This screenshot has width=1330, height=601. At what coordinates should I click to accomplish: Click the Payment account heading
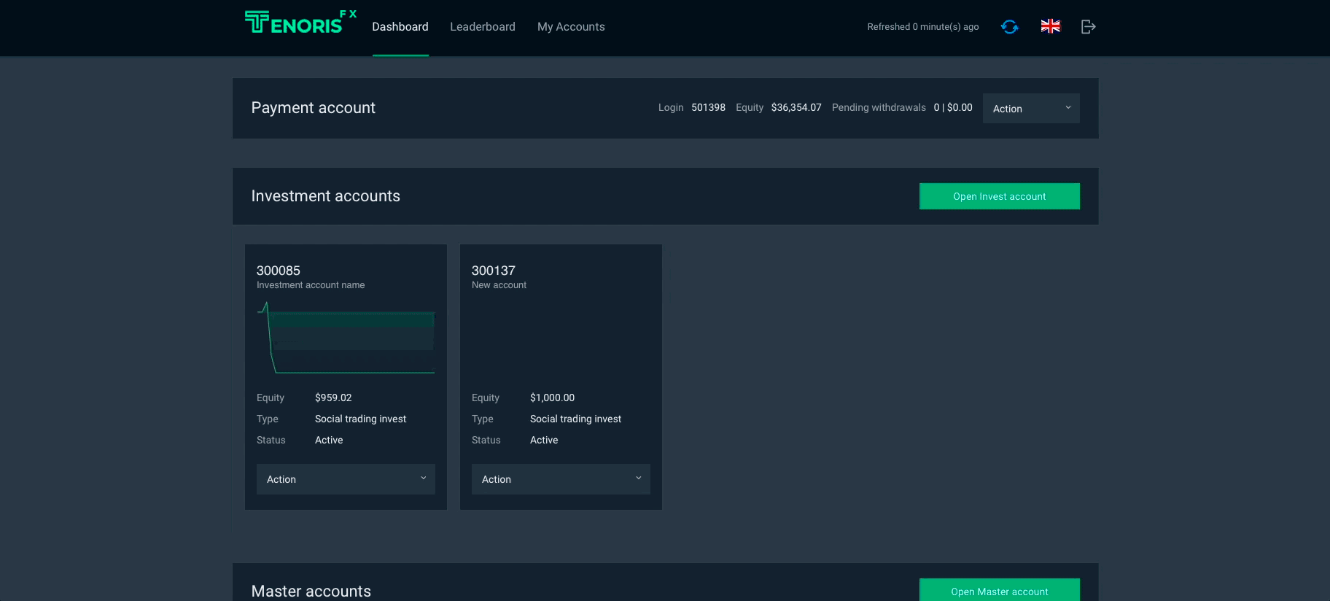[313, 108]
